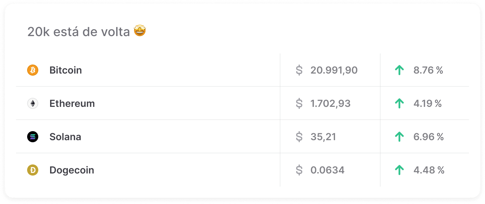Click the green up arrow beside Bitcoin's percentage
This screenshot has width=485, height=204.
pyautogui.click(x=399, y=70)
